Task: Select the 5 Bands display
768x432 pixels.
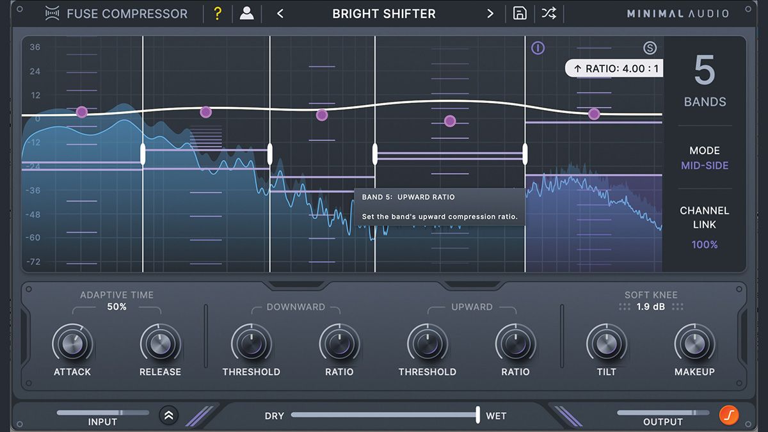Action: pos(705,80)
